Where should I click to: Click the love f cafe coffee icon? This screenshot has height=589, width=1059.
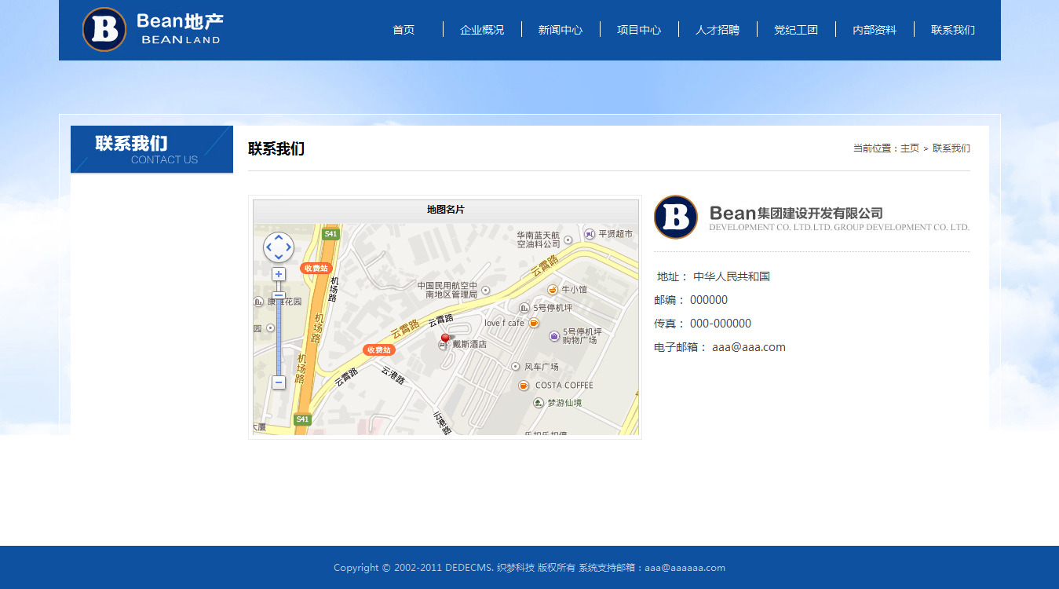(534, 323)
